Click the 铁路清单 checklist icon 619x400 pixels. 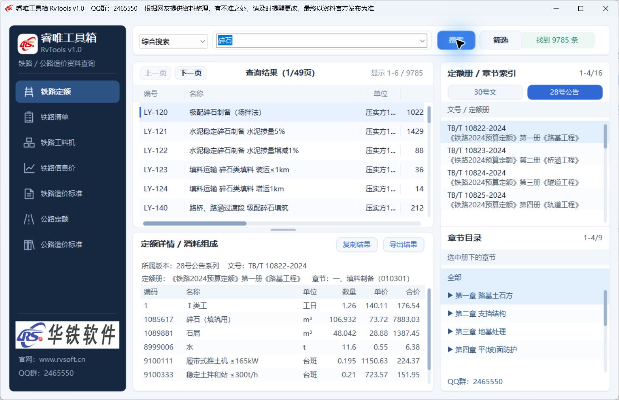[29, 117]
